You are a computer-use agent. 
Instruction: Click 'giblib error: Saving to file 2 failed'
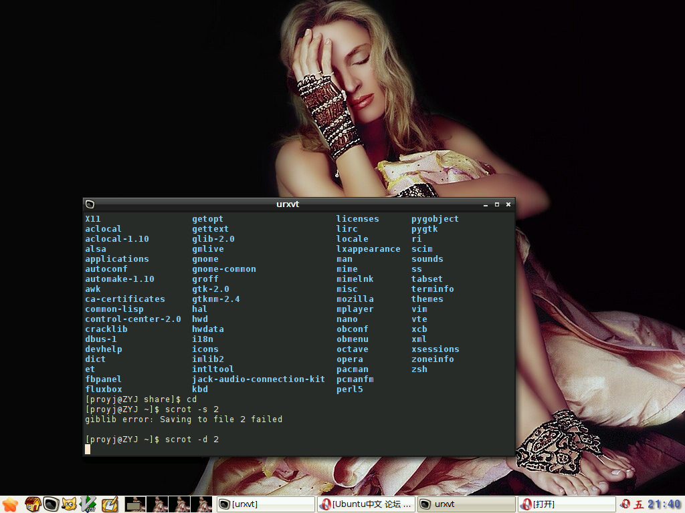click(x=183, y=419)
